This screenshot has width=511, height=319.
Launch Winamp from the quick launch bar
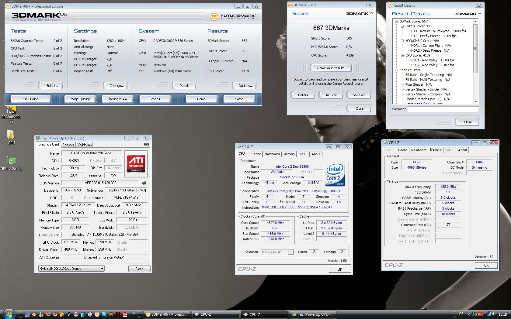34,314
